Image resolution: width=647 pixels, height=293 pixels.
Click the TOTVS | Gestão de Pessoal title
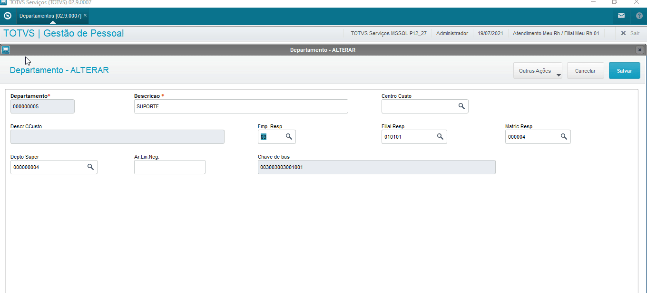coord(64,33)
